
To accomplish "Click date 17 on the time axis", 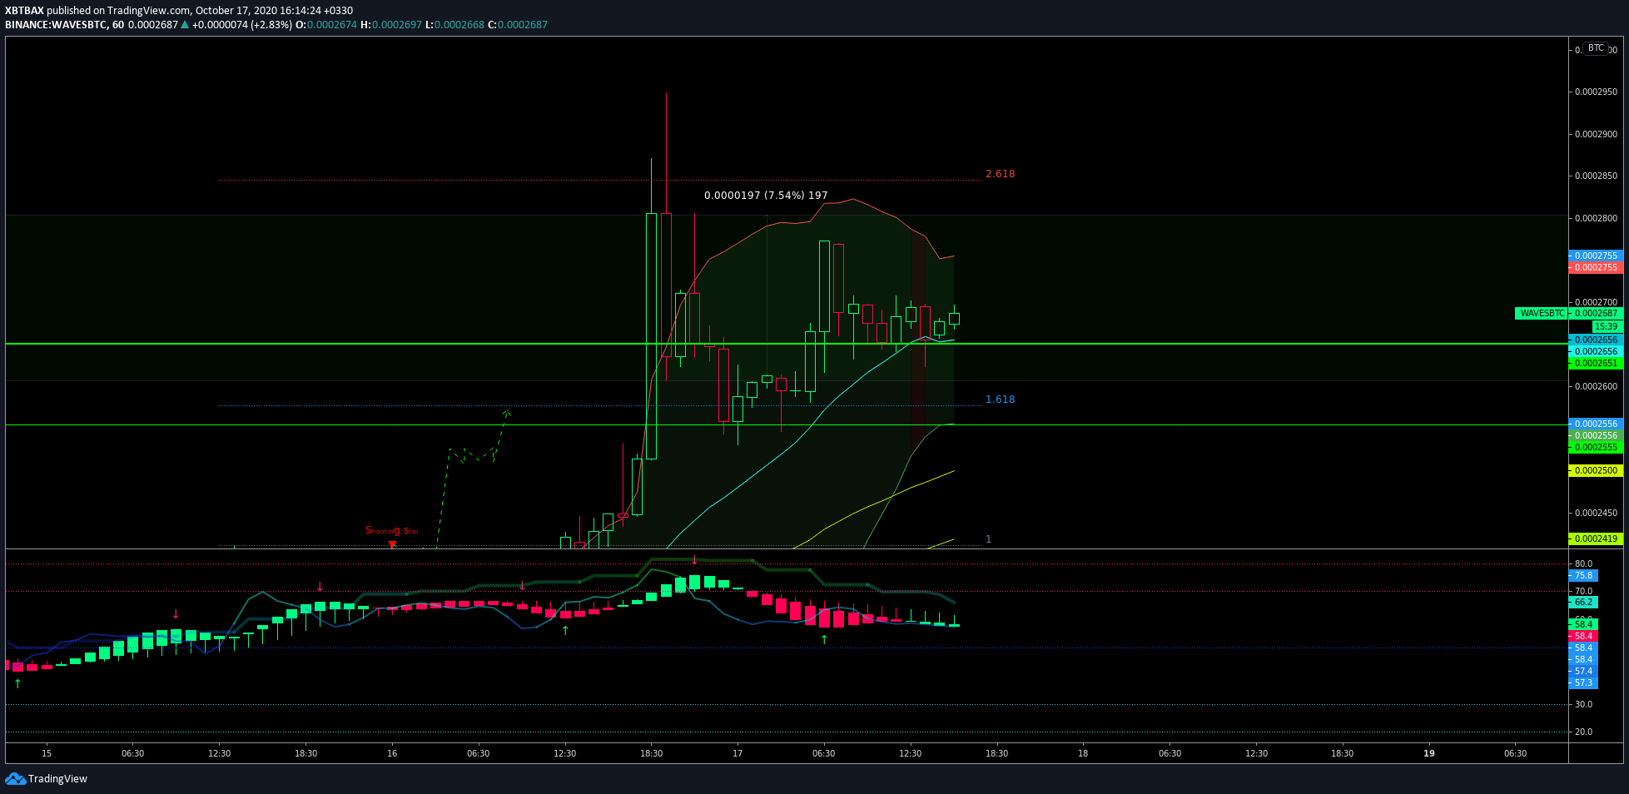I will click(738, 753).
